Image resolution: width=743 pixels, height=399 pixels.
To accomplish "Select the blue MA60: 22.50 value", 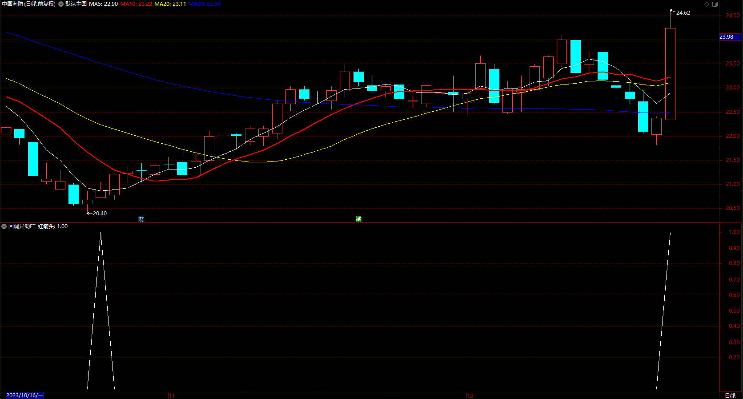I will pos(205,4).
